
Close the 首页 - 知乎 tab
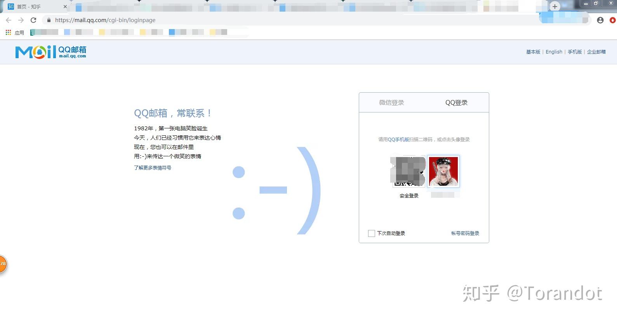coord(65,7)
